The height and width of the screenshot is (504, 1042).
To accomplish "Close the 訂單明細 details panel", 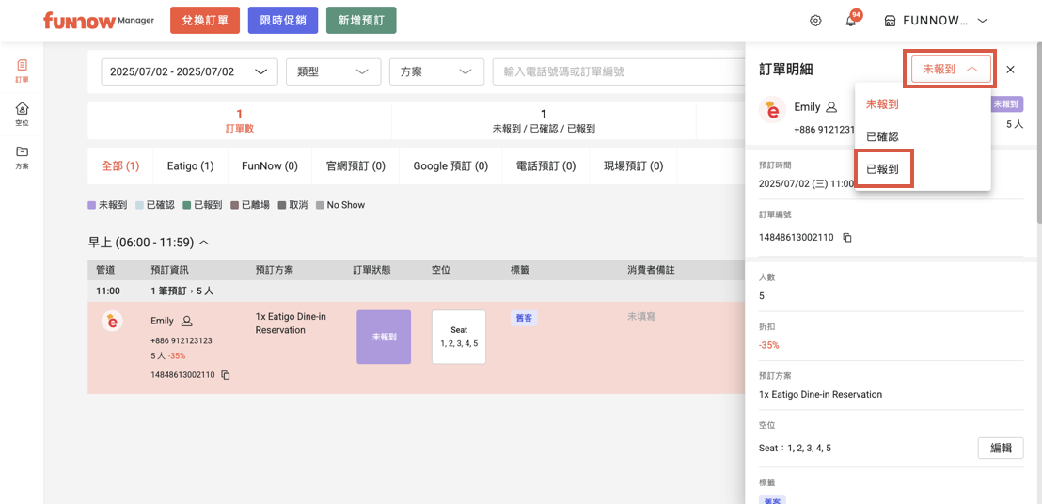I will point(1010,70).
